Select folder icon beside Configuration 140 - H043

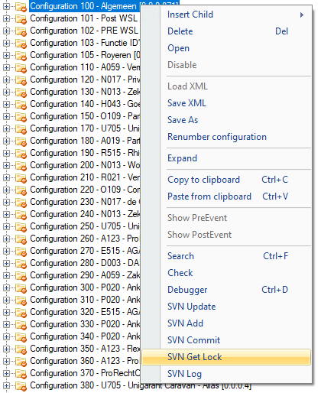click(21, 105)
